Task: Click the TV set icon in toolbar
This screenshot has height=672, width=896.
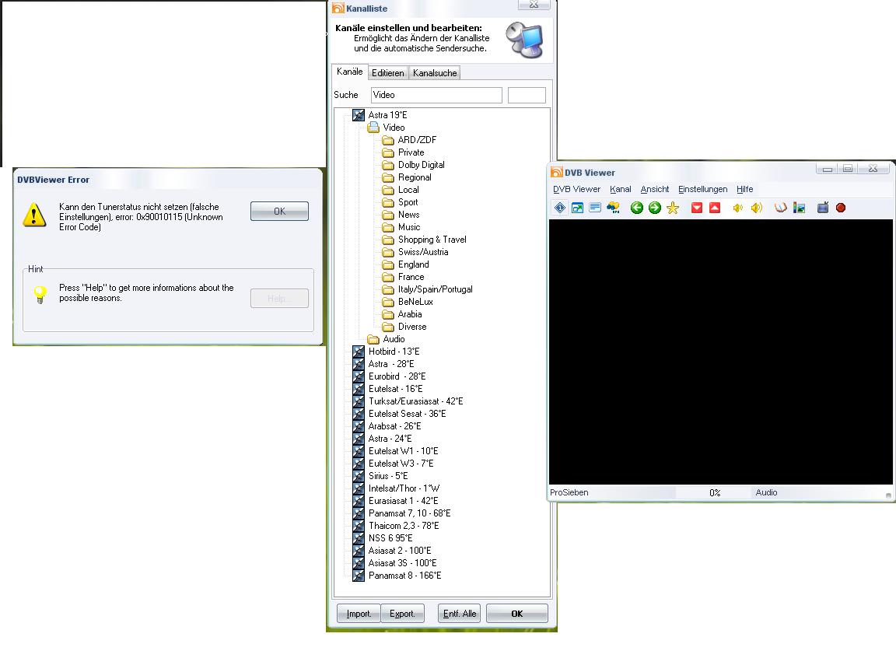Action: [823, 208]
